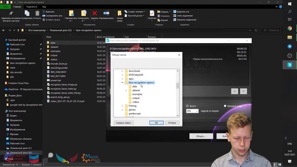Screen dimensions: 297x167
Task: Click the Журнал (History) icon in ribbon
Action: 159,20
